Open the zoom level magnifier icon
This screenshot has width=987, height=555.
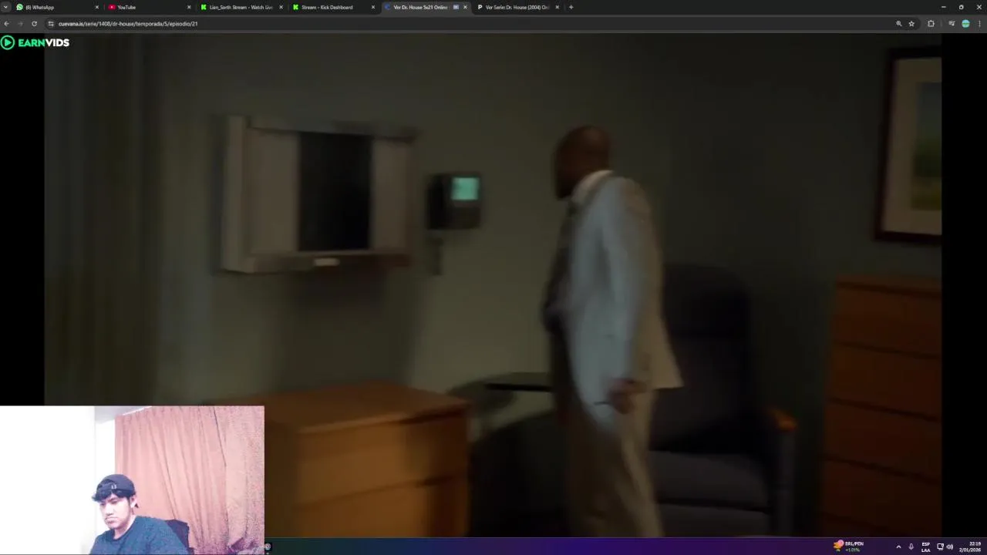click(898, 24)
